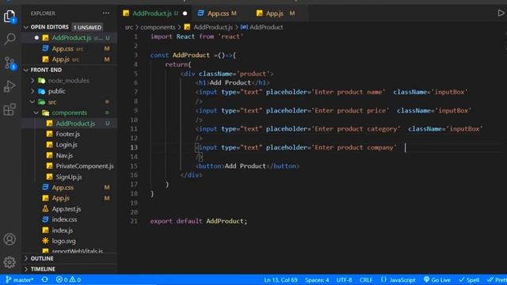Click the import React from 'react' line
507x285 pixels.
tap(196, 36)
